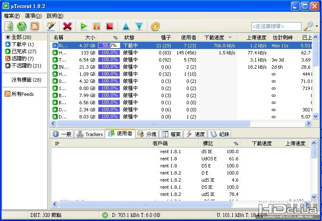Image resolution: width=322 pixels, height=221 pixels.
Task: Click Add Torrent from URL globe icon
Action: [21, 26]
